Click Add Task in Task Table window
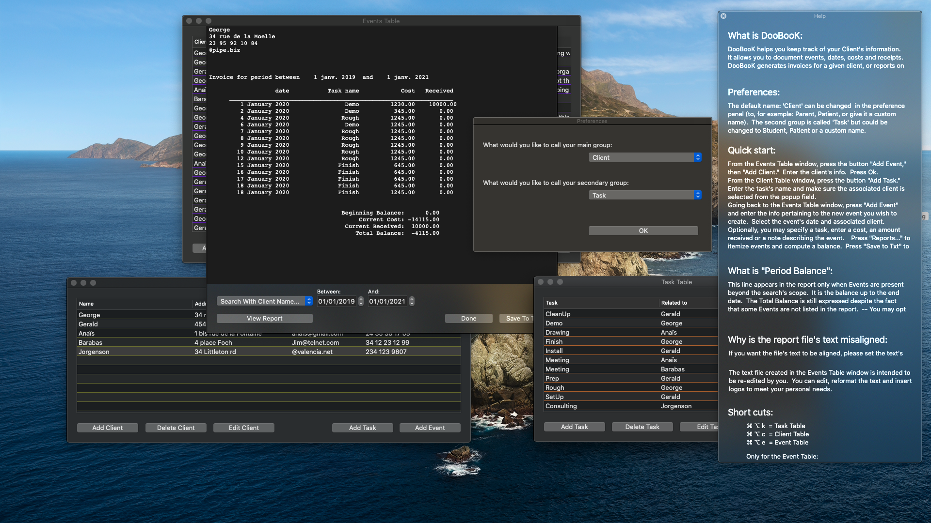The image size is (931, 523). tap(574, 427)
